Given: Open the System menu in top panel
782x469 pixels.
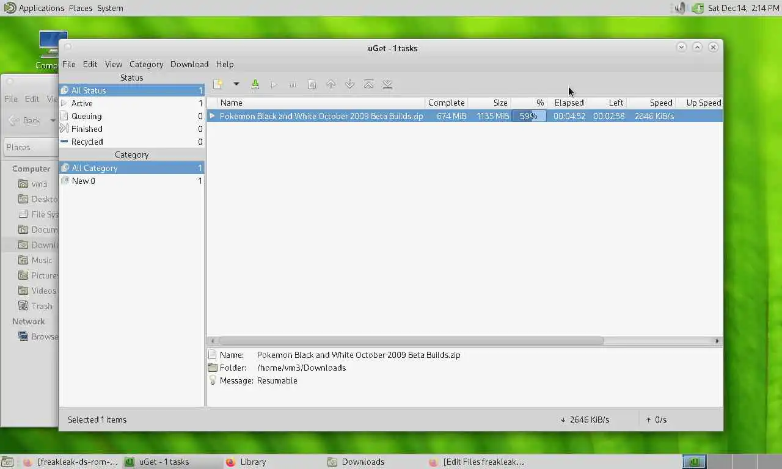Looking at the screenshot, I should (x=110, y=8).
